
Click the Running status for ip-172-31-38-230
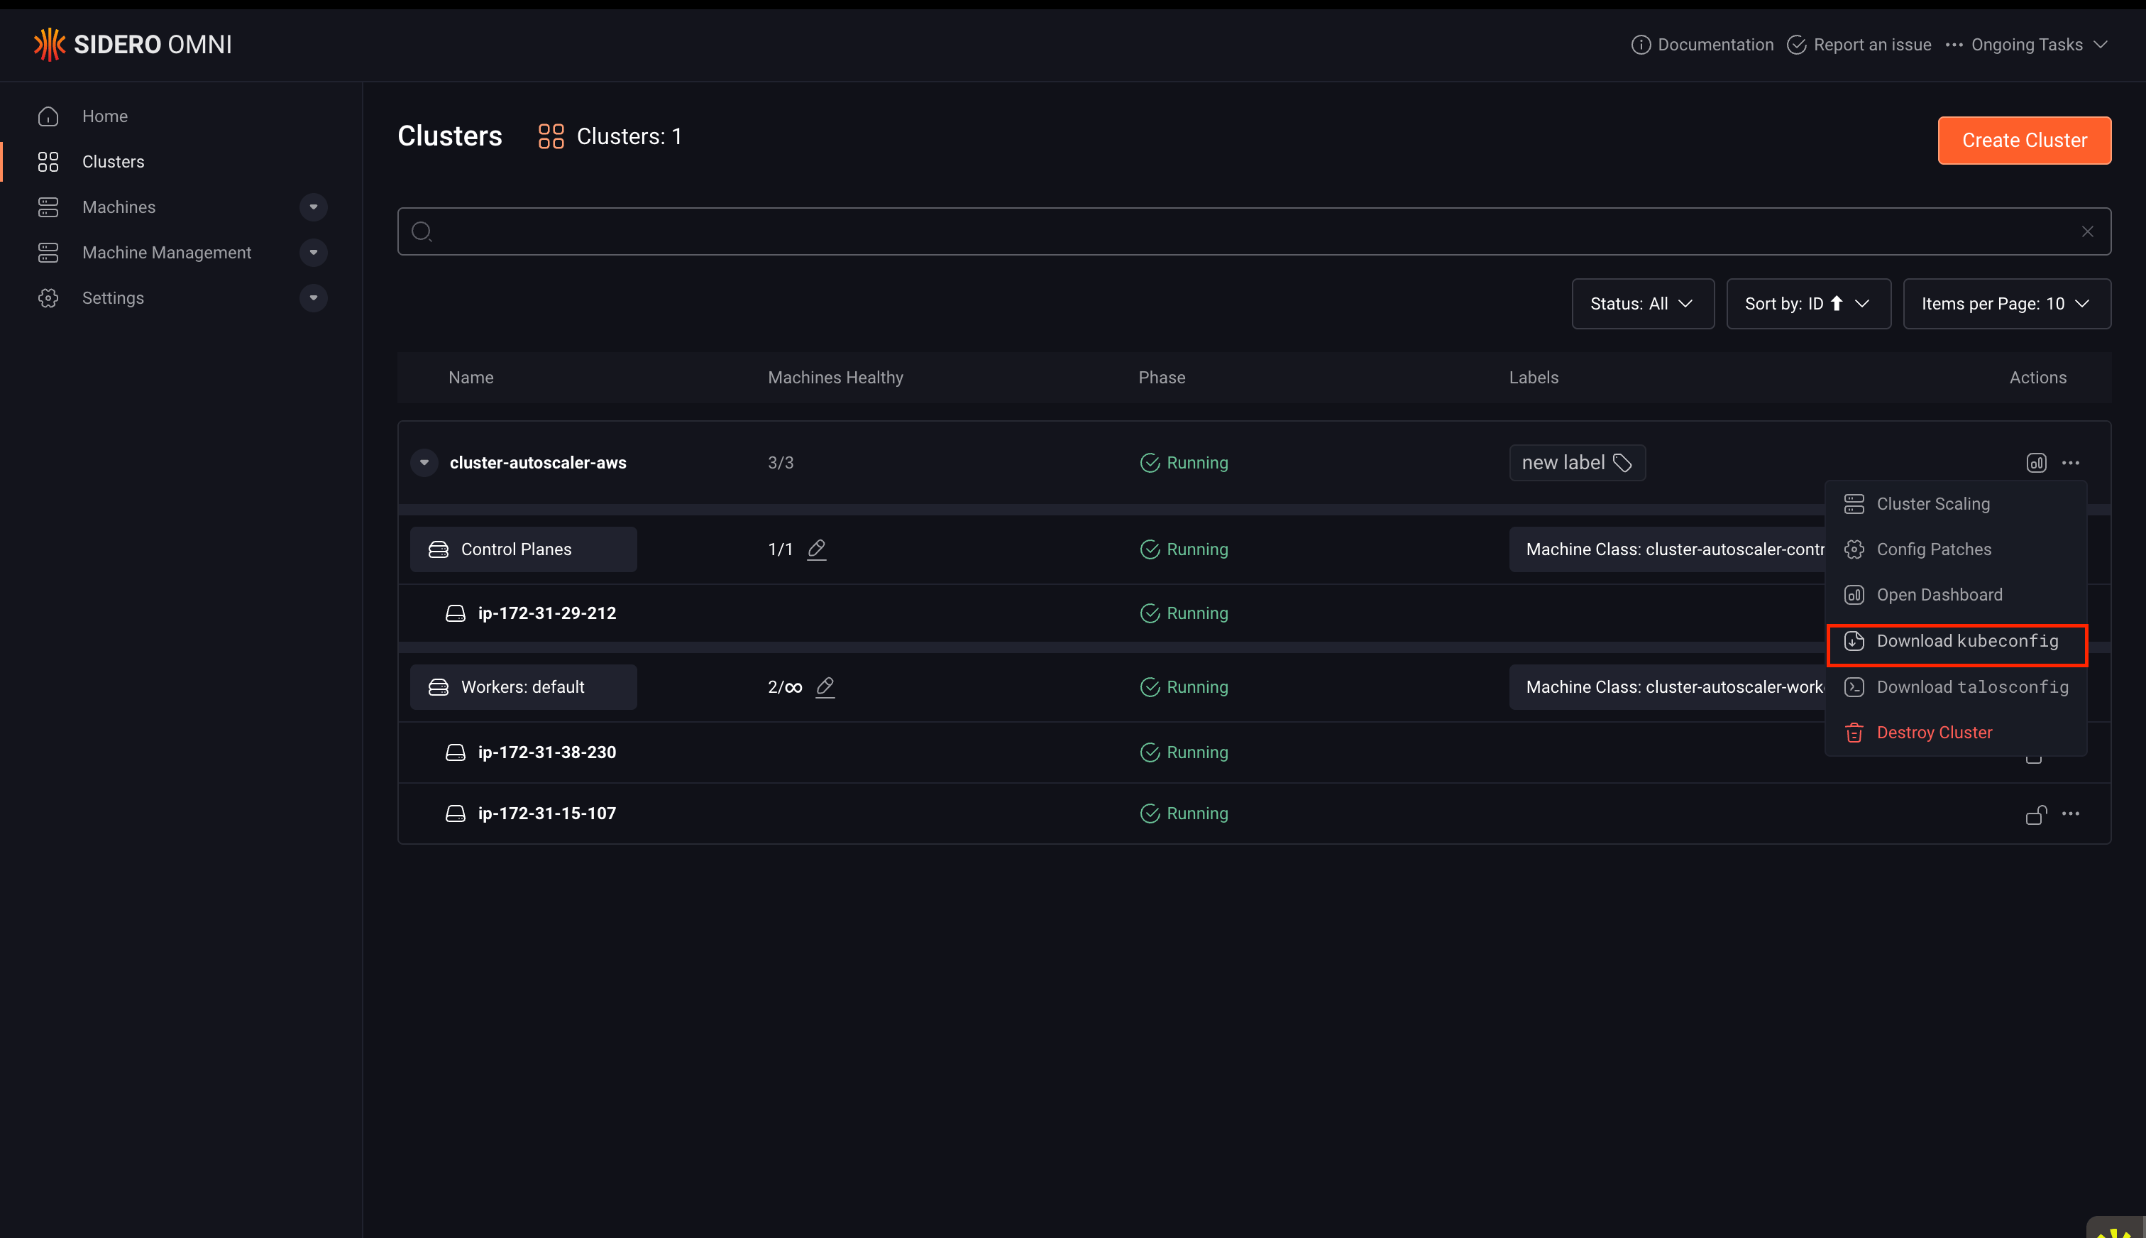click(1184, 752)
